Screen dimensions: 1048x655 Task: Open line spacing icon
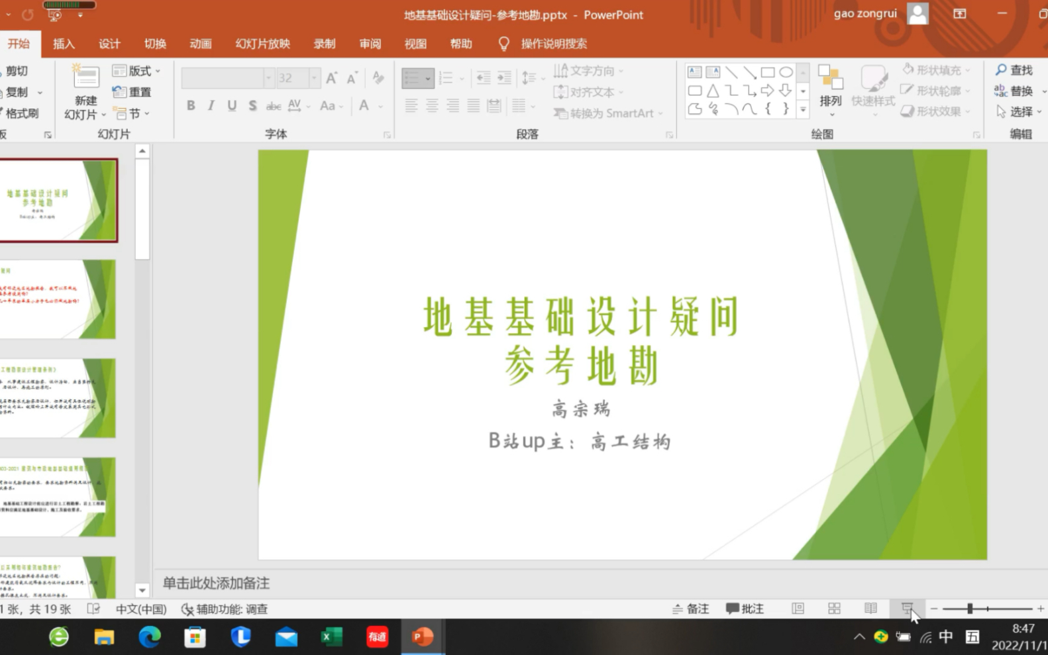(529, 78)
